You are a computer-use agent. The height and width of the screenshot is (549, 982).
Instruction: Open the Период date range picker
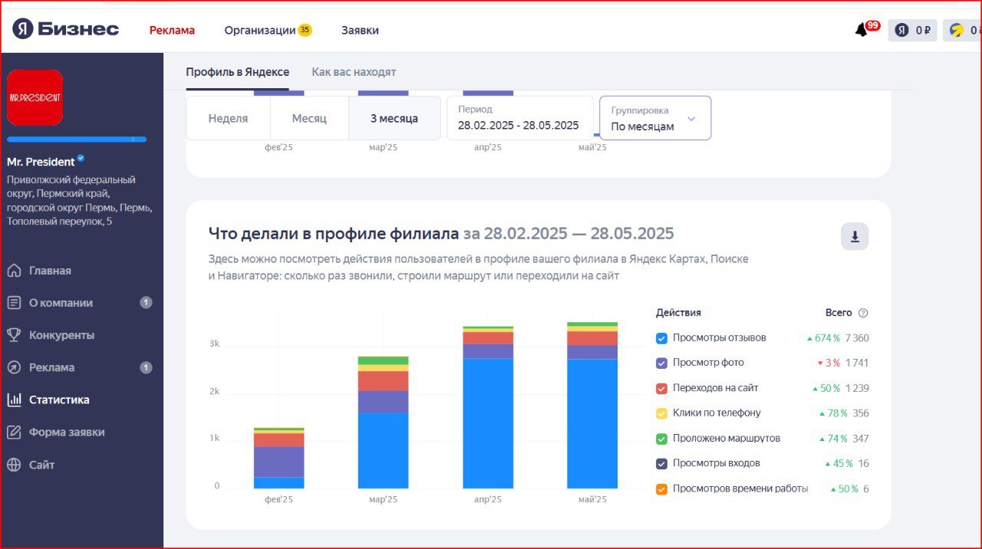pos(519,118)
